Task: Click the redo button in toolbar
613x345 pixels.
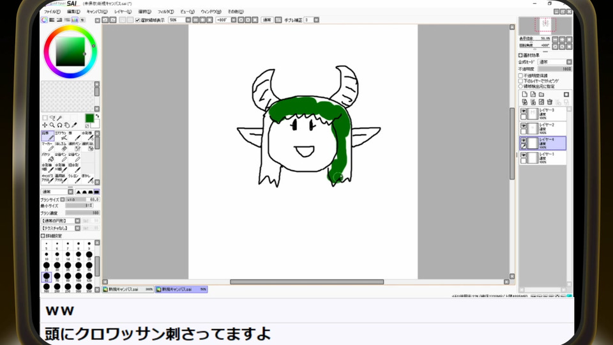Action: (112, 20)
